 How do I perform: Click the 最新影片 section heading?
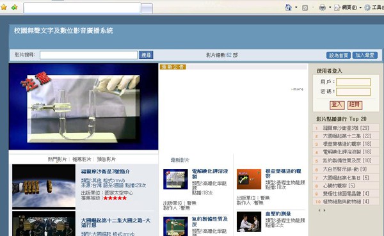pos(180,161)
